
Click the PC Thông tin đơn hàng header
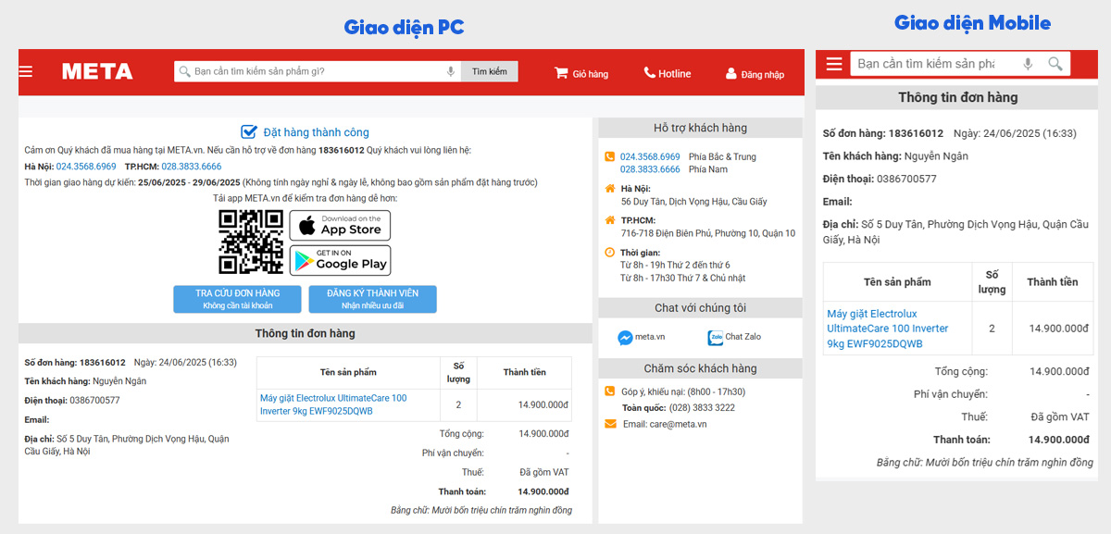pyautogui.click(x=306, y=333)
